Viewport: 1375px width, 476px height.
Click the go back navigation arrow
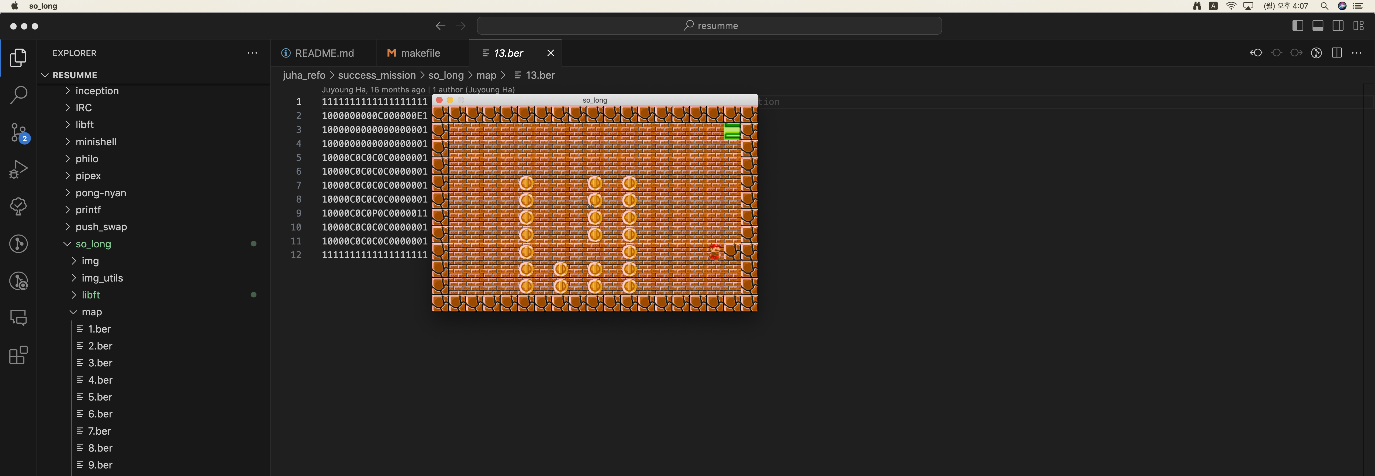pyautogui.click(x=440, y=26)
